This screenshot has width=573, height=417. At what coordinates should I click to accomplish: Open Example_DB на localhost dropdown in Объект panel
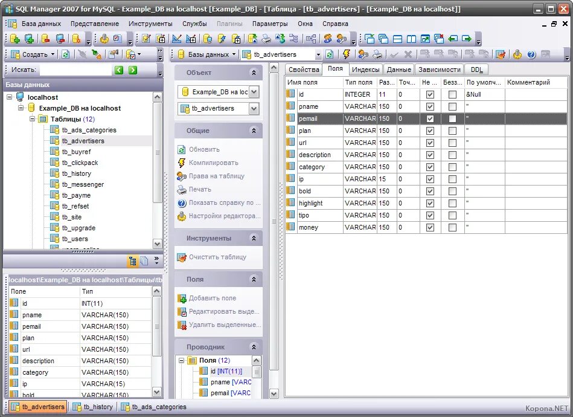point(254,92)
